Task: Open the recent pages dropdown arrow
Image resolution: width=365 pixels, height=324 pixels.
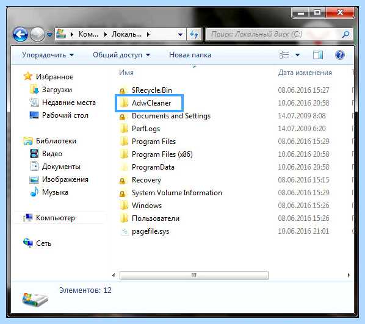Action: (x=49, y=35)
